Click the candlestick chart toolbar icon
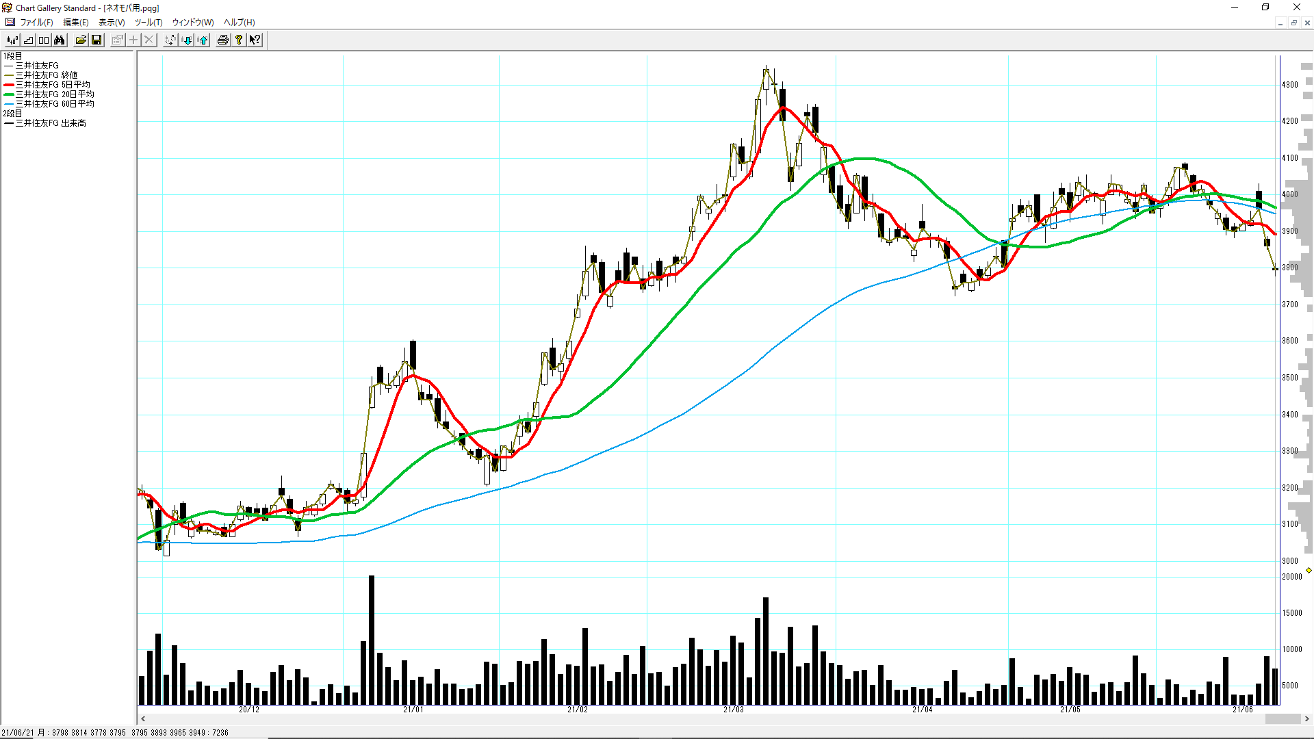The width and height of the screenshot is (1314, 739). tap(12, 40)
